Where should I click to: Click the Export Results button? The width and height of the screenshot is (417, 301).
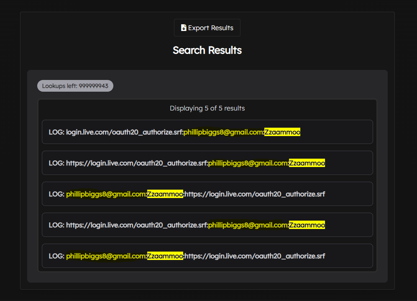(x=207, y=28)
